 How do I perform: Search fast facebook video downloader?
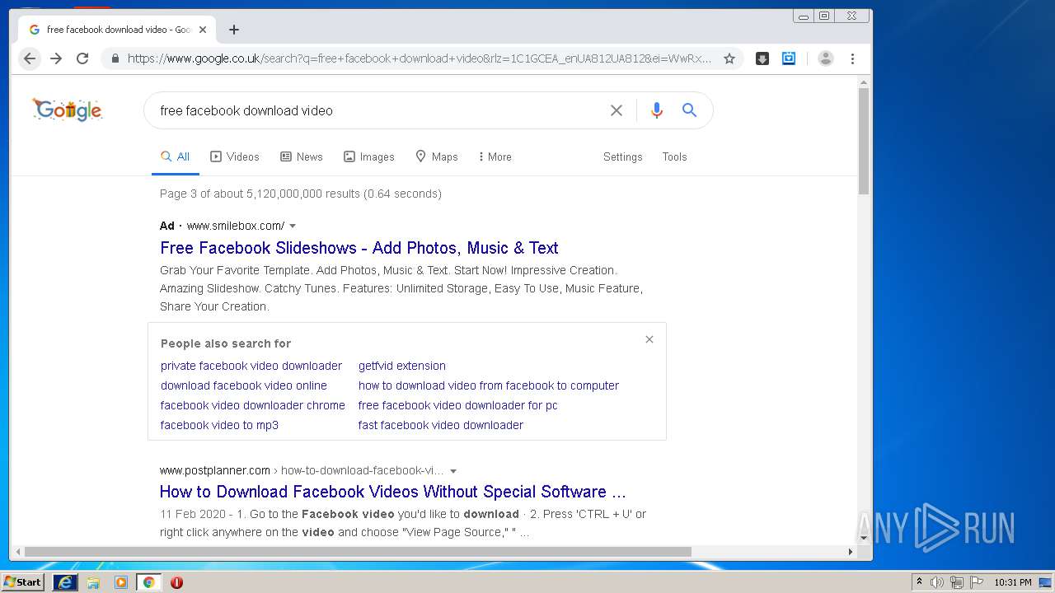pyautogui.click(x=441, y=425)
